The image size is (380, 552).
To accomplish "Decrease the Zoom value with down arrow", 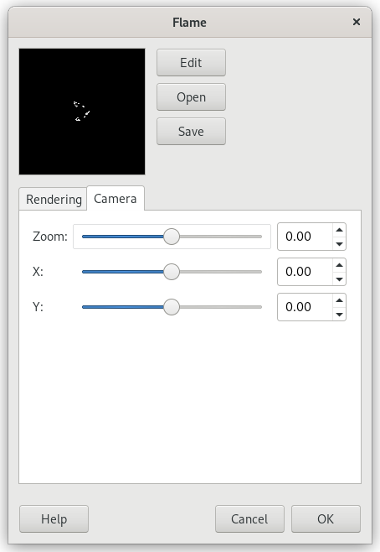I will point(339,243).
